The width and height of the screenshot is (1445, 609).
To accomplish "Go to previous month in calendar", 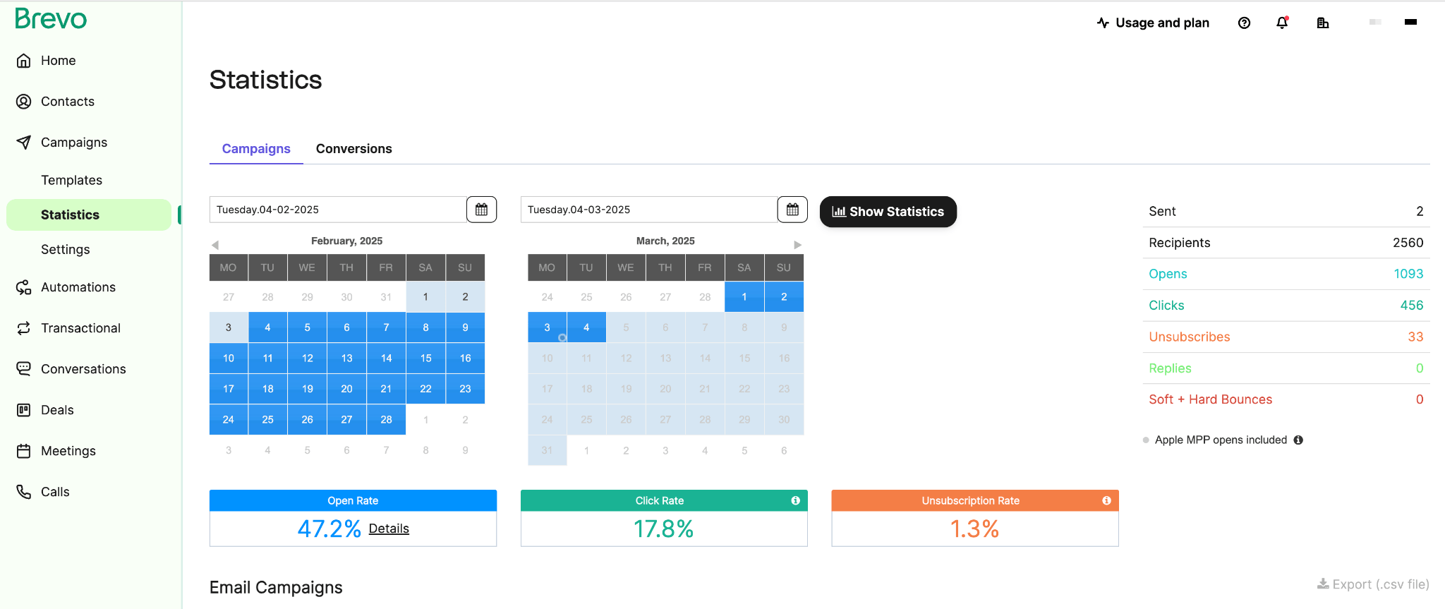I will click(x=215, y=245).
